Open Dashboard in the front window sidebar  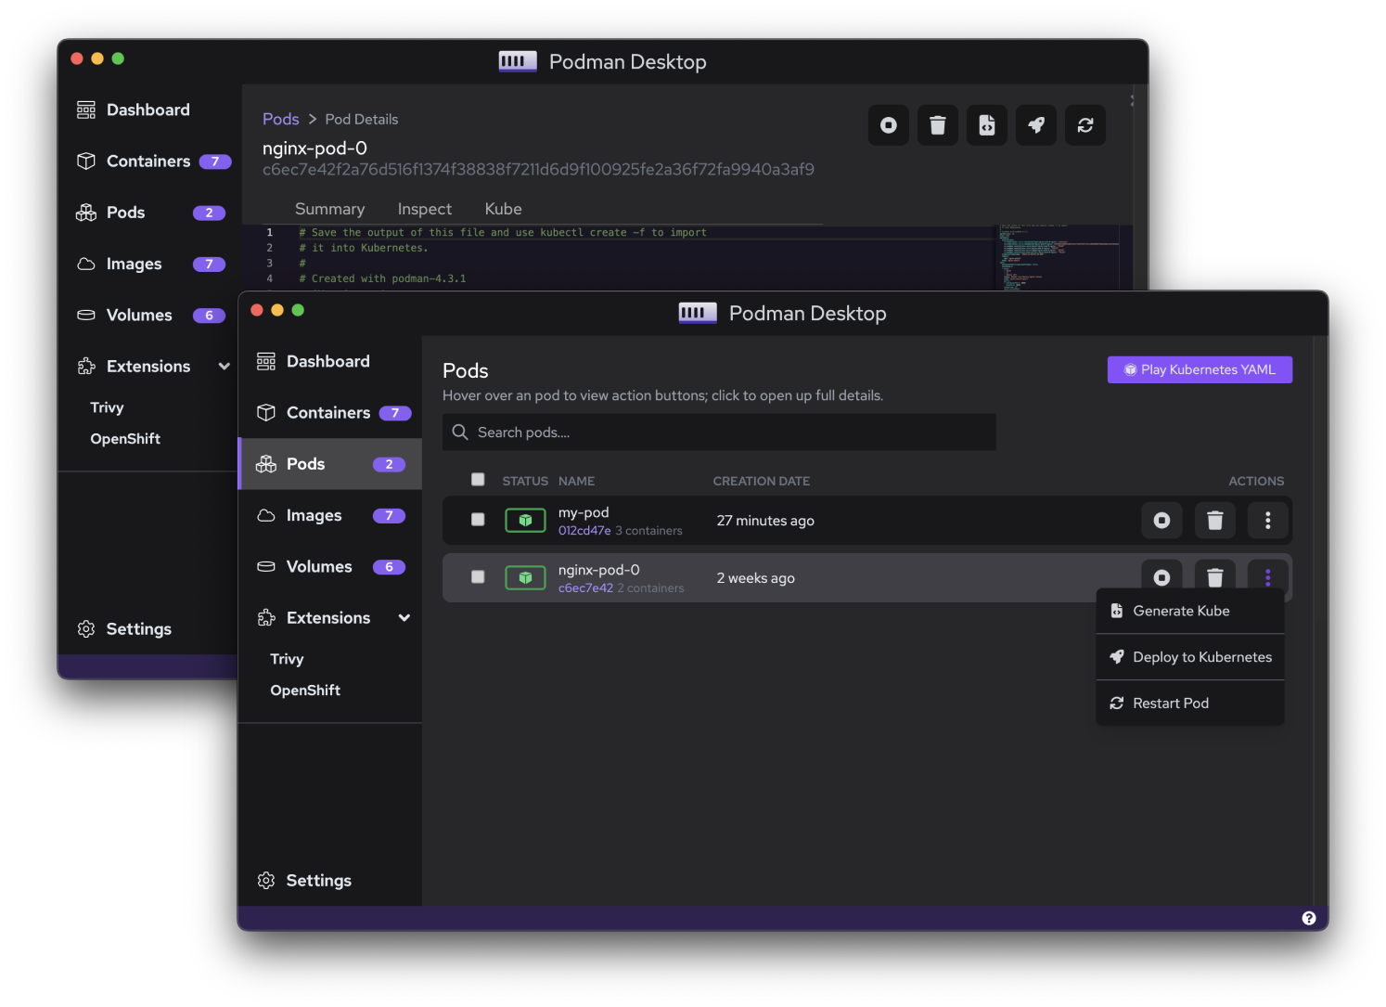[330, 362]
